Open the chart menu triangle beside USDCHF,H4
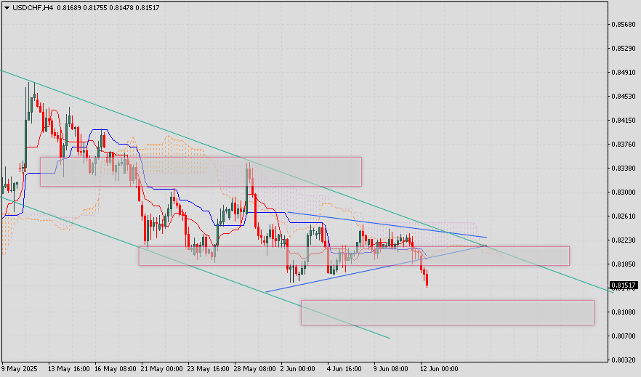 coord(7,8)
